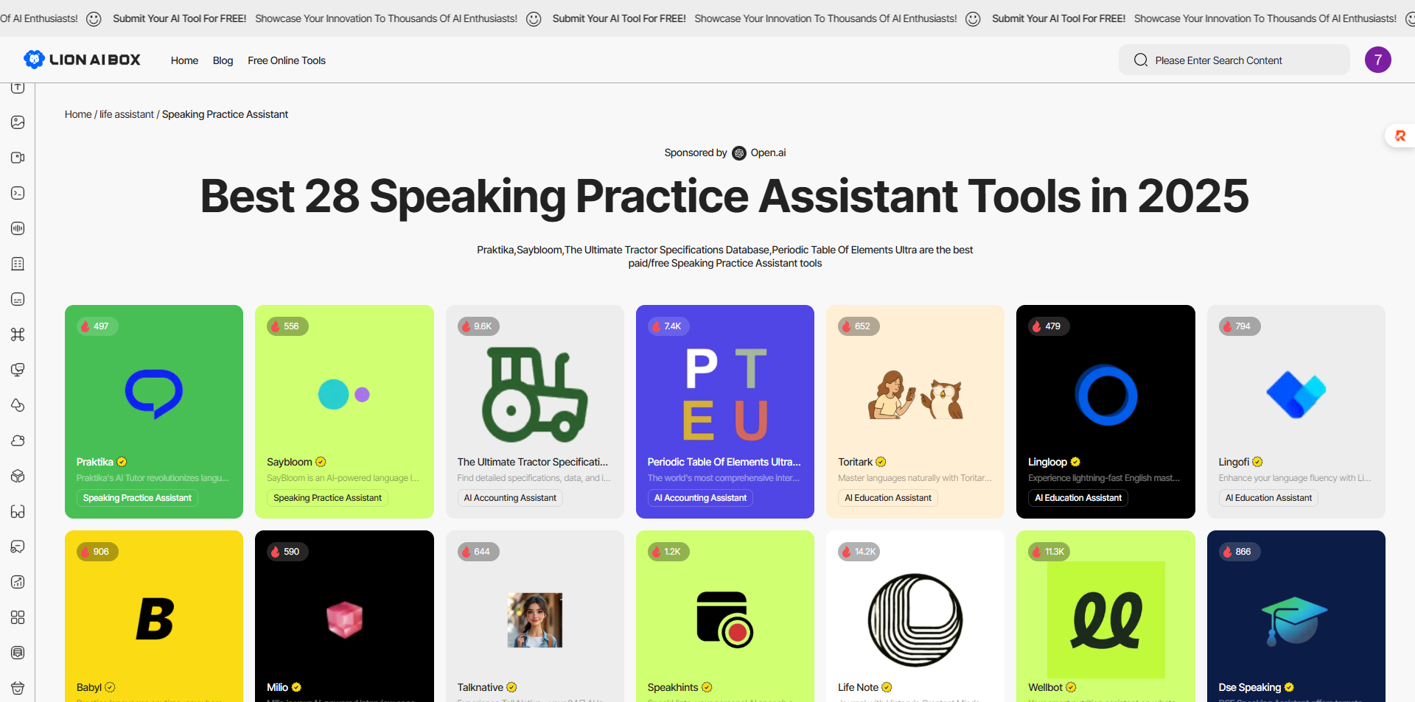This screenshot has height=702, width=1415.
Task: Open the image category sidebar icon
Action: (x=18, y=122)
